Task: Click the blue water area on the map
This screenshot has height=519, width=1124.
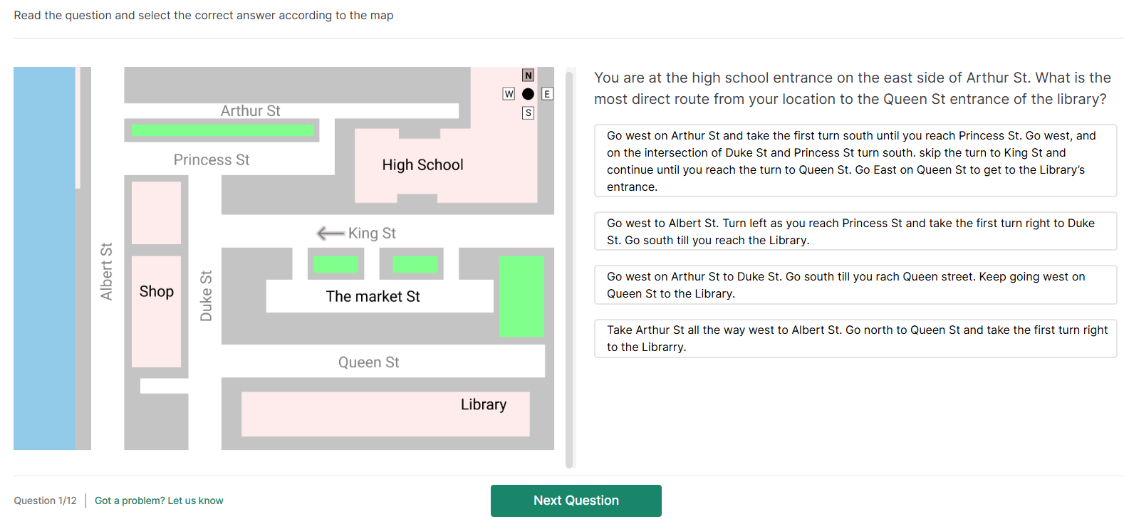Action: tap(44, 258)
